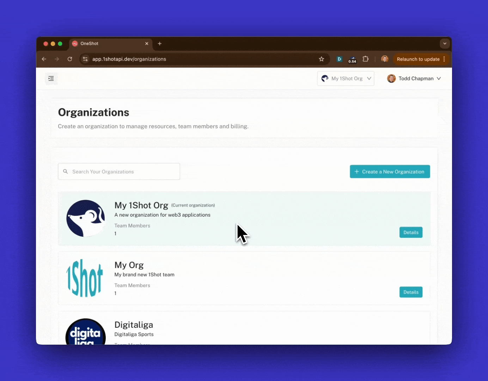Click 'A new organization for web3 applications'
The image size is (488, 381).
[x=162, y=215]
